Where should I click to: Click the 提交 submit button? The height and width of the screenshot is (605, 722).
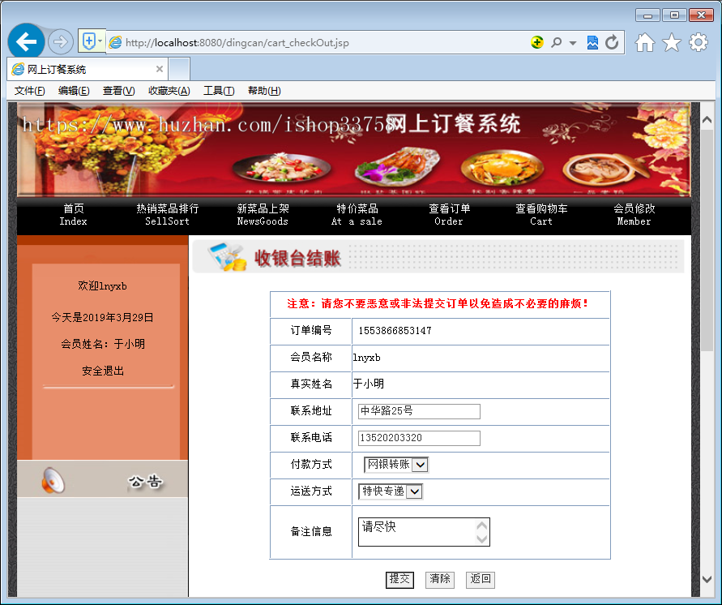(x=398, y=579)
